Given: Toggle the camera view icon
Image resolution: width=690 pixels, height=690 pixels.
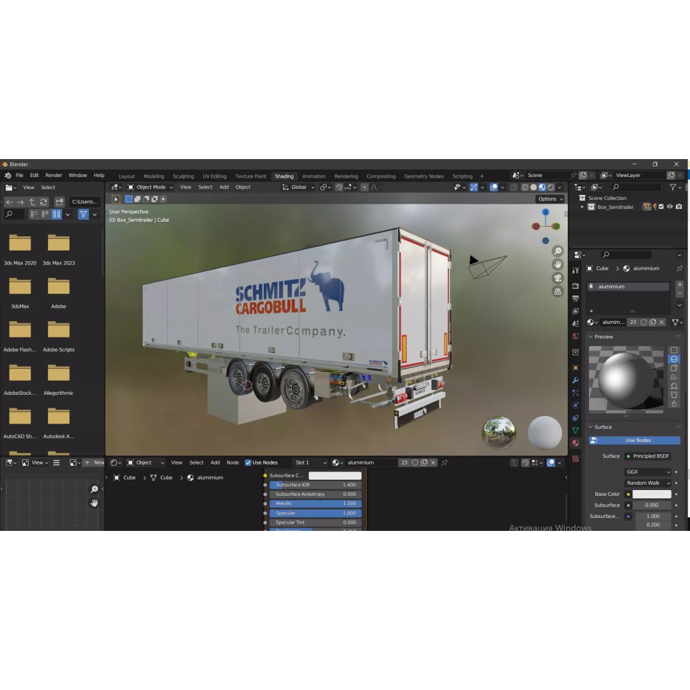Looking at the screenshot, I should 558,278.
